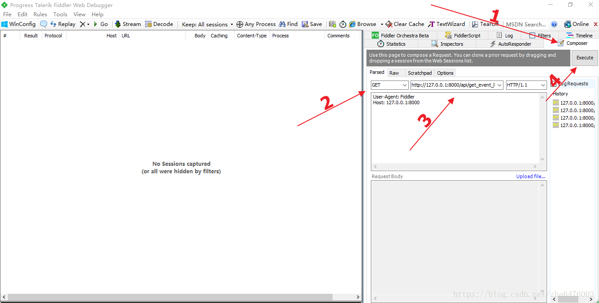Open Find sessions tool
This screenshot has height=303, width=599.
[288, 24]
